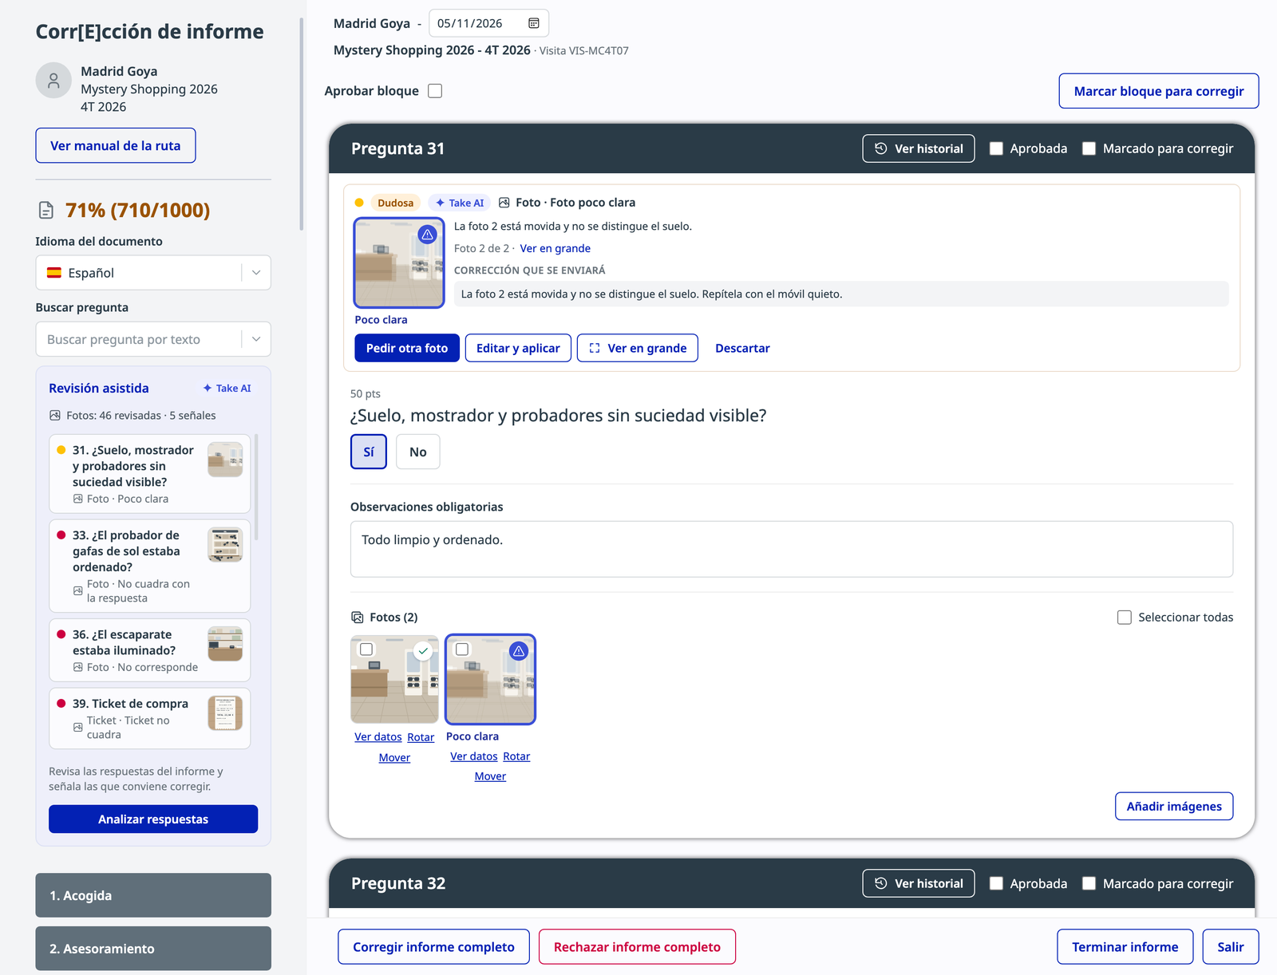Check Marcado para corregir for Pregunta 32
Screen dimensions: 1277x975
pos(1089,883)
